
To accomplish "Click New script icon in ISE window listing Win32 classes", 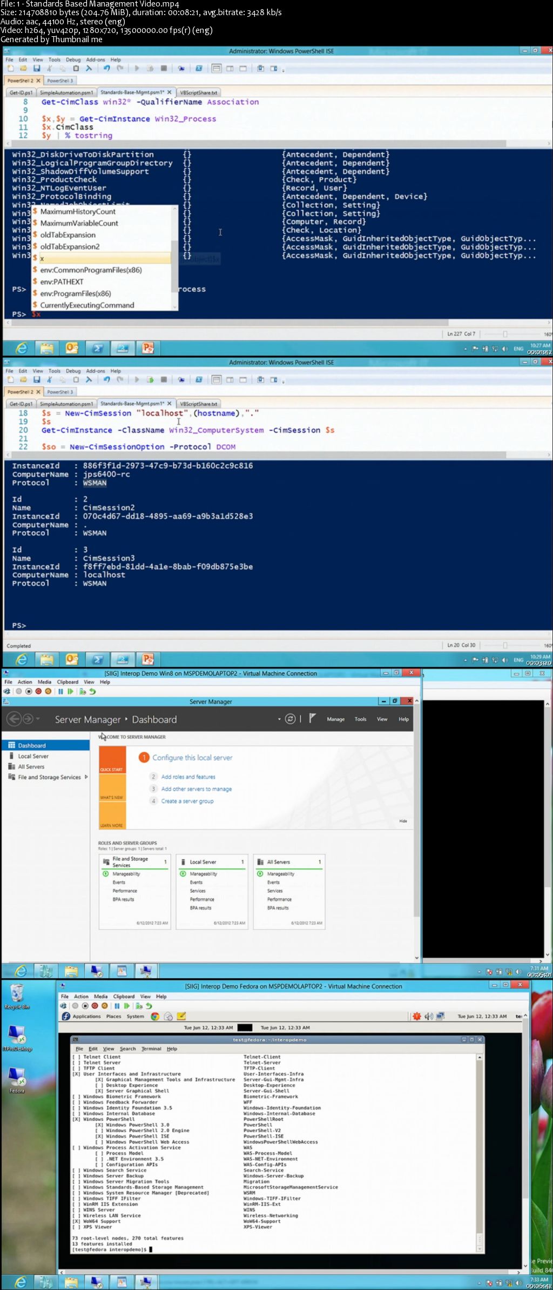I will point(10,69).
